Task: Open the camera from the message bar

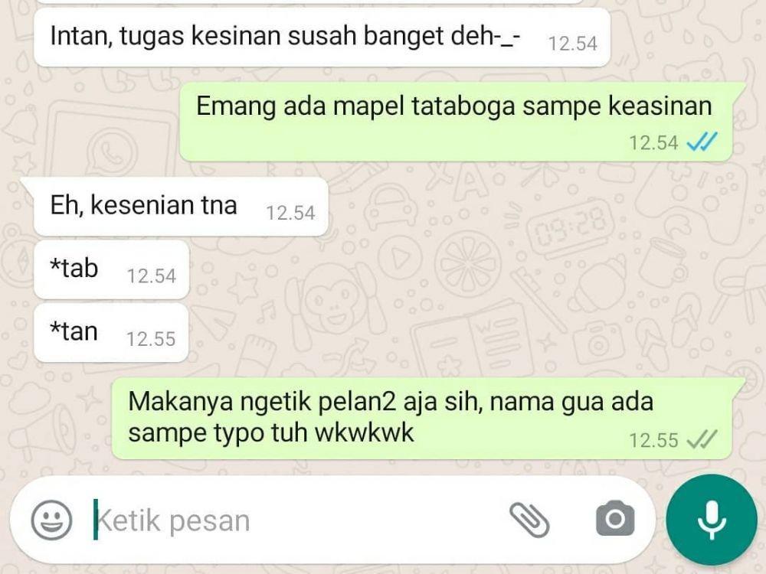Action: (615, 518)
